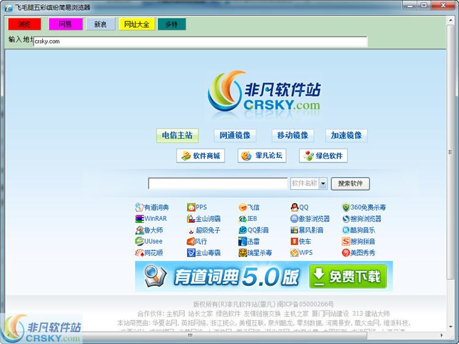Screen dimensions: 459x344
Task: Click the software search text box
Action: [218, 184]
